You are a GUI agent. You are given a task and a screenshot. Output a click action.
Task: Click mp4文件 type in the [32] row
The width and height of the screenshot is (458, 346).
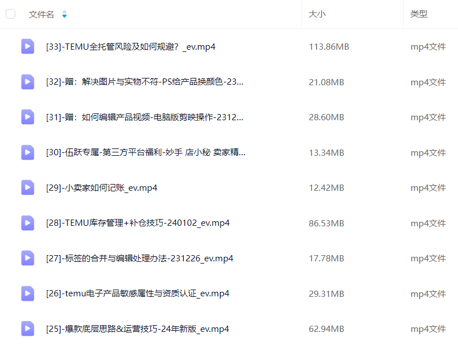(428, 82)
